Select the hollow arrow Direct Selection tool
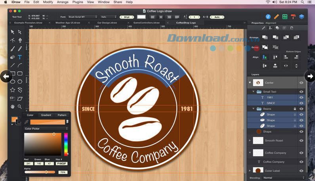 [20, 32]
